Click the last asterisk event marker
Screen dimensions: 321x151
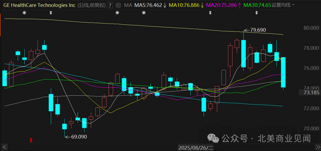point(144,13)
